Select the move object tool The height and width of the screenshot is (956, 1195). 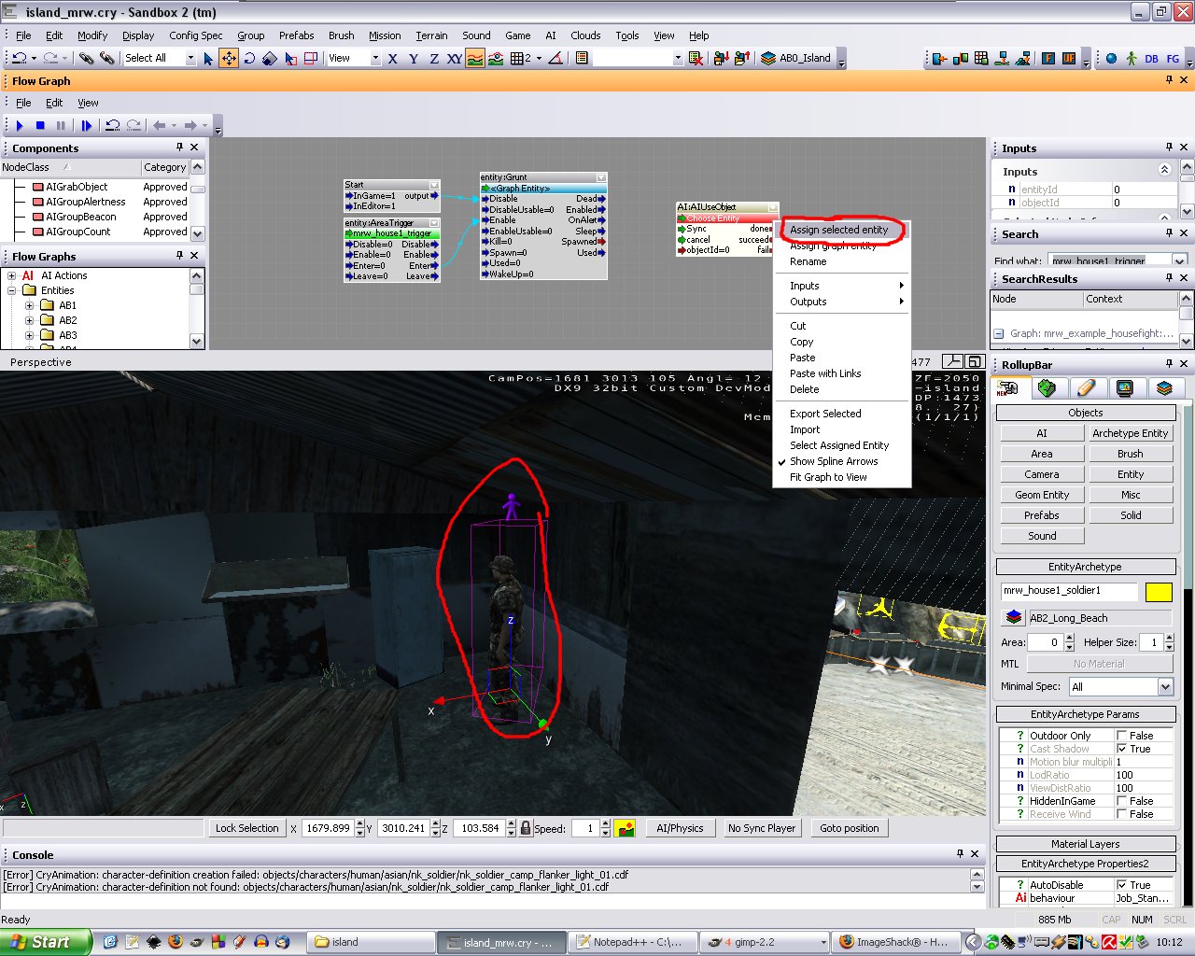tap(229, 58)
